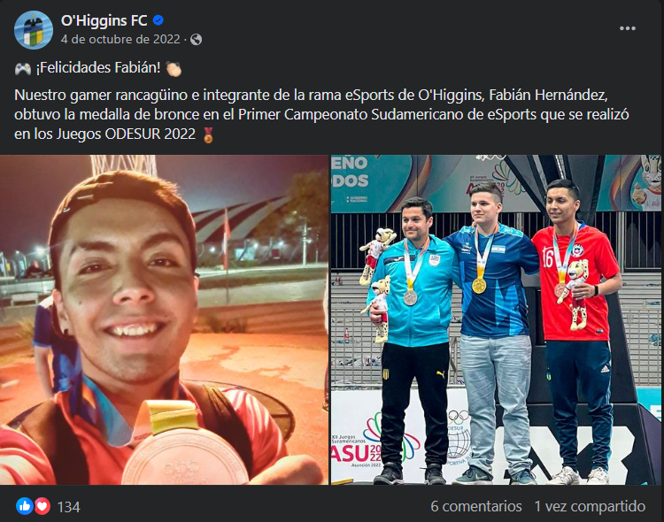This screenshot has width=664, height=522.
Task: Open the post date 4 de octubre de 2022
Action: [x=120, y=40]
